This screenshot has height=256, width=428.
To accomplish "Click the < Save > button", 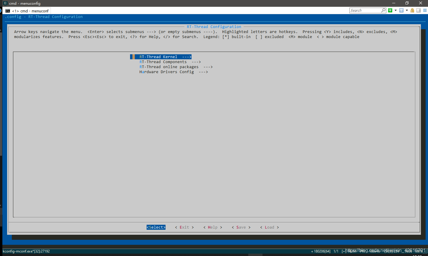I will [241, 227].
